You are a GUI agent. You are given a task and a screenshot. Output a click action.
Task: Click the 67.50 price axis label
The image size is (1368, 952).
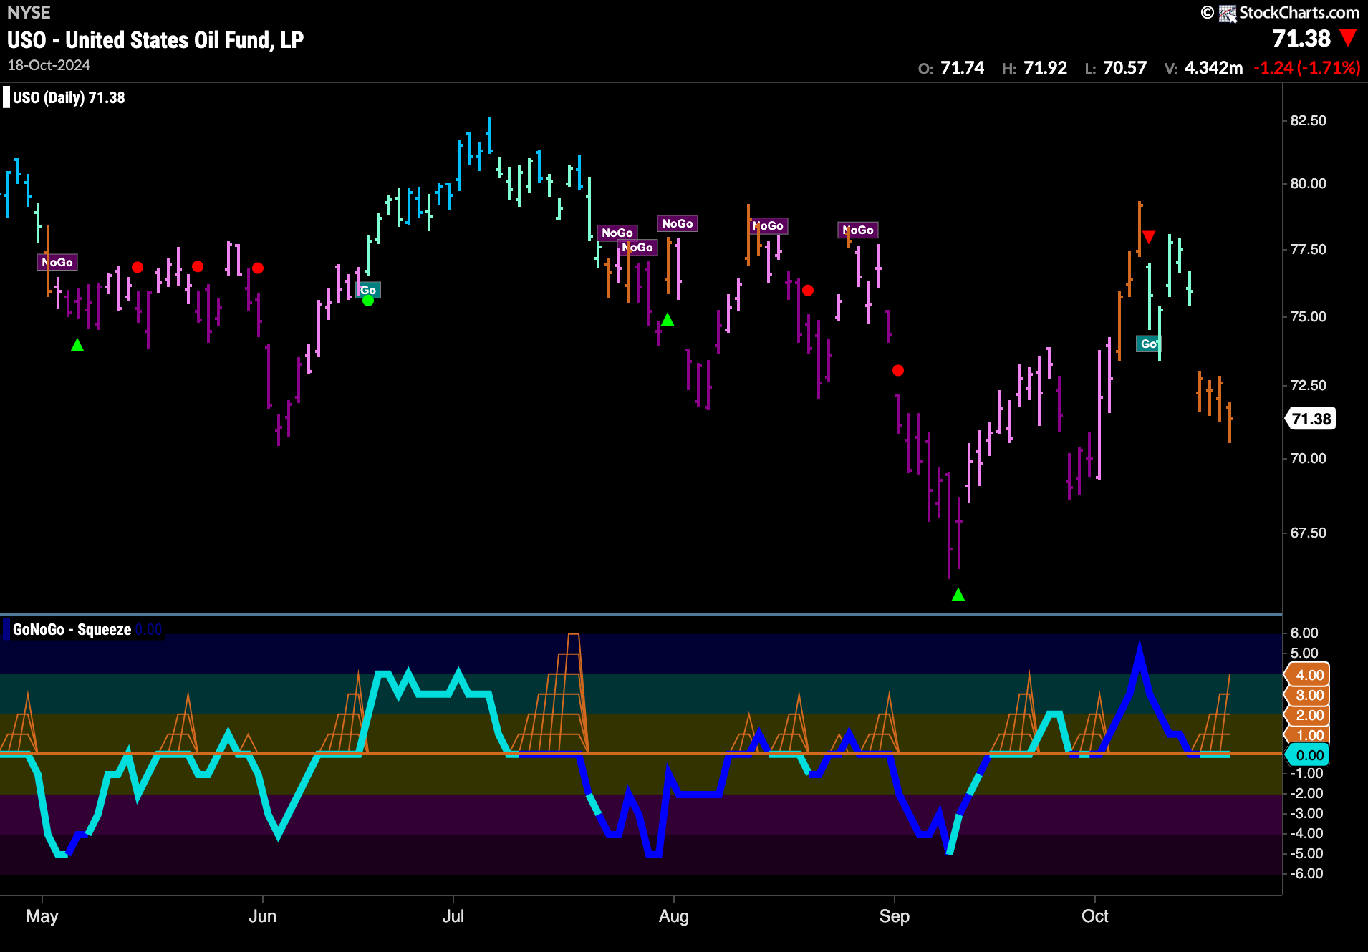tap(1308, 533)
